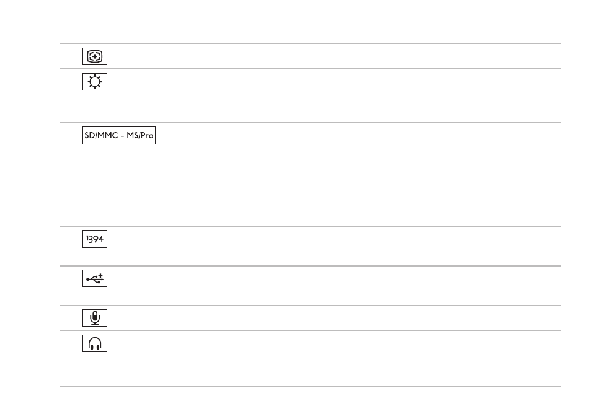Select the boxed number 1394
591x419 pixels.
tap(95, 239)
